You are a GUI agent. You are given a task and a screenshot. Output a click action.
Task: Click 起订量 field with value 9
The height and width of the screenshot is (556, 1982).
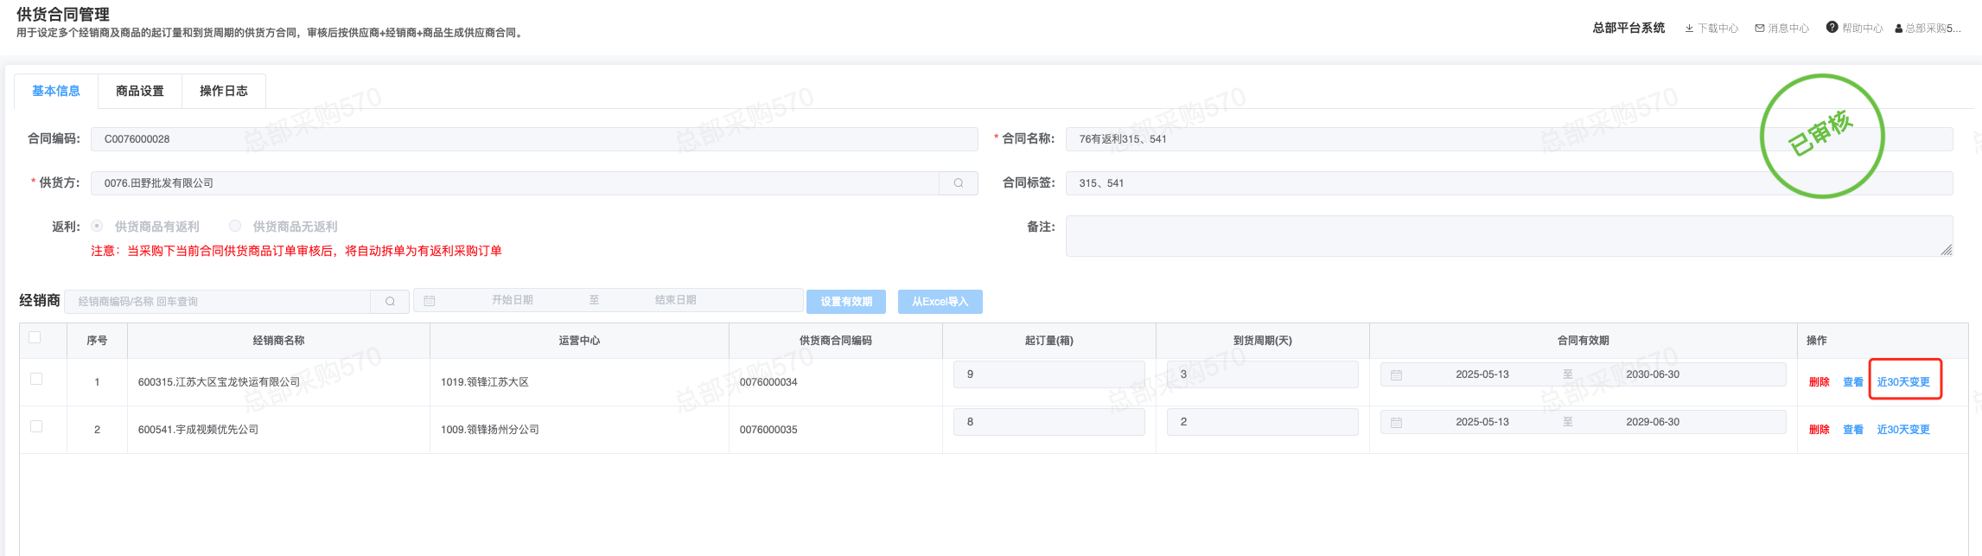[1049, 374]
